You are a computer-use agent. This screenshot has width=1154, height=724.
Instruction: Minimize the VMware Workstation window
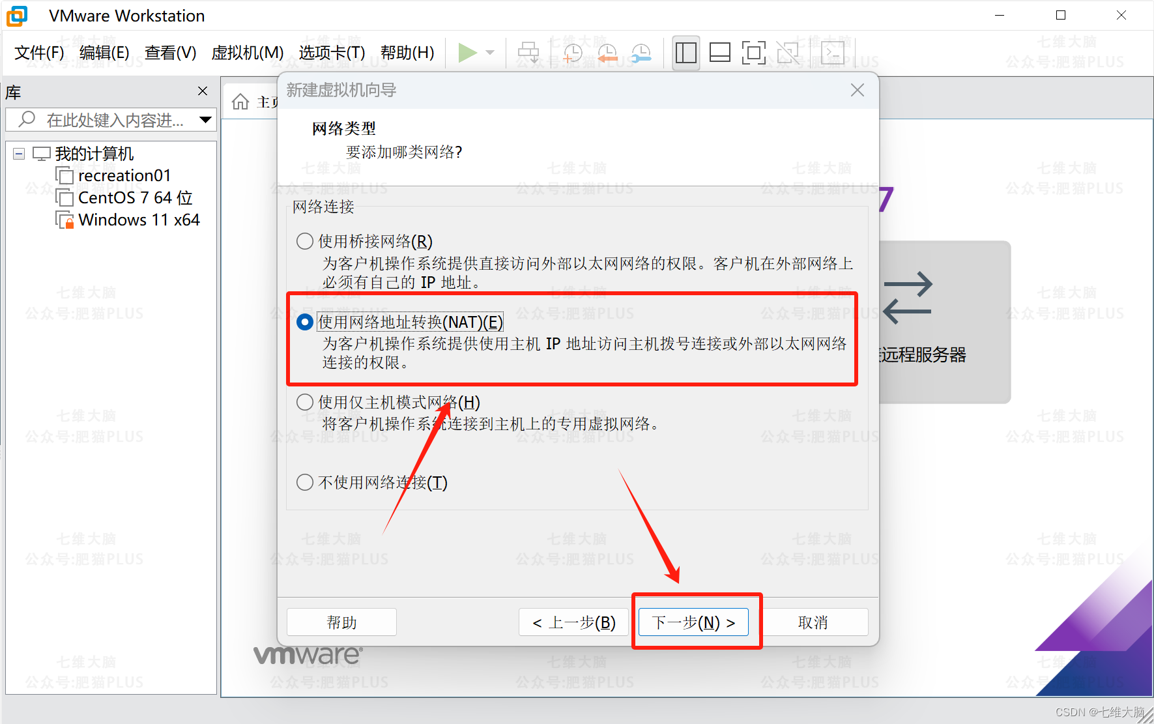tap(1000, 15)
